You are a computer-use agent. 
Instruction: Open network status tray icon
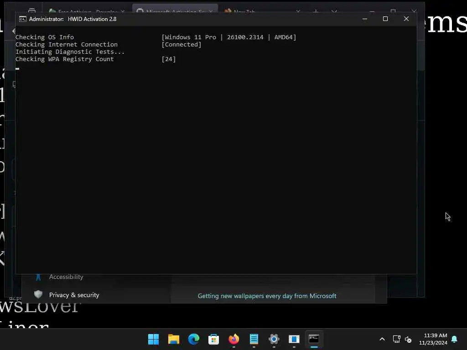click(x=396, y=339)
